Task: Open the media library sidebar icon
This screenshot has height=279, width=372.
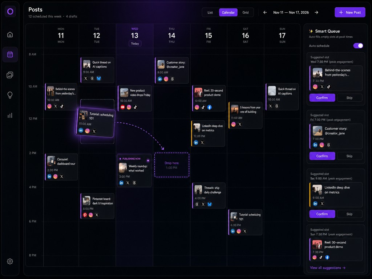Action: [10, 75]
